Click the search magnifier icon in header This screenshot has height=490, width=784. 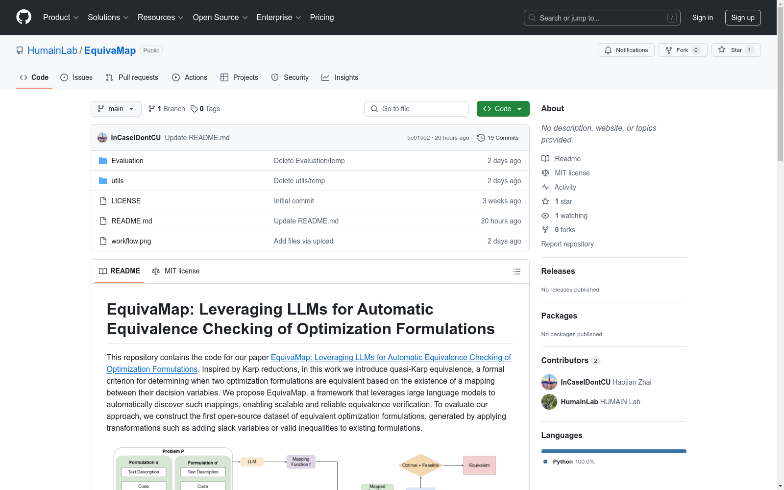point(532,18)
